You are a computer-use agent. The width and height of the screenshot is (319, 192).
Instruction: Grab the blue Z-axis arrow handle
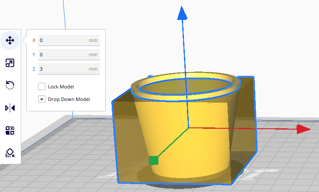tap(182, 13)
